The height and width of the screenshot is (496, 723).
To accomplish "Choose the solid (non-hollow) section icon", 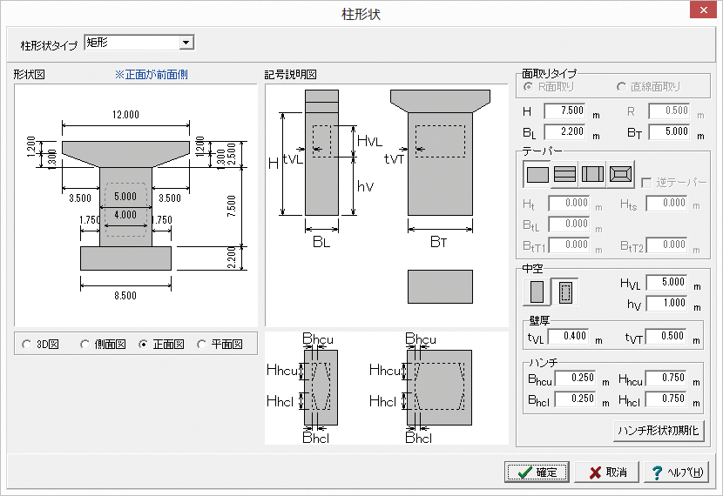I will 537,292.
